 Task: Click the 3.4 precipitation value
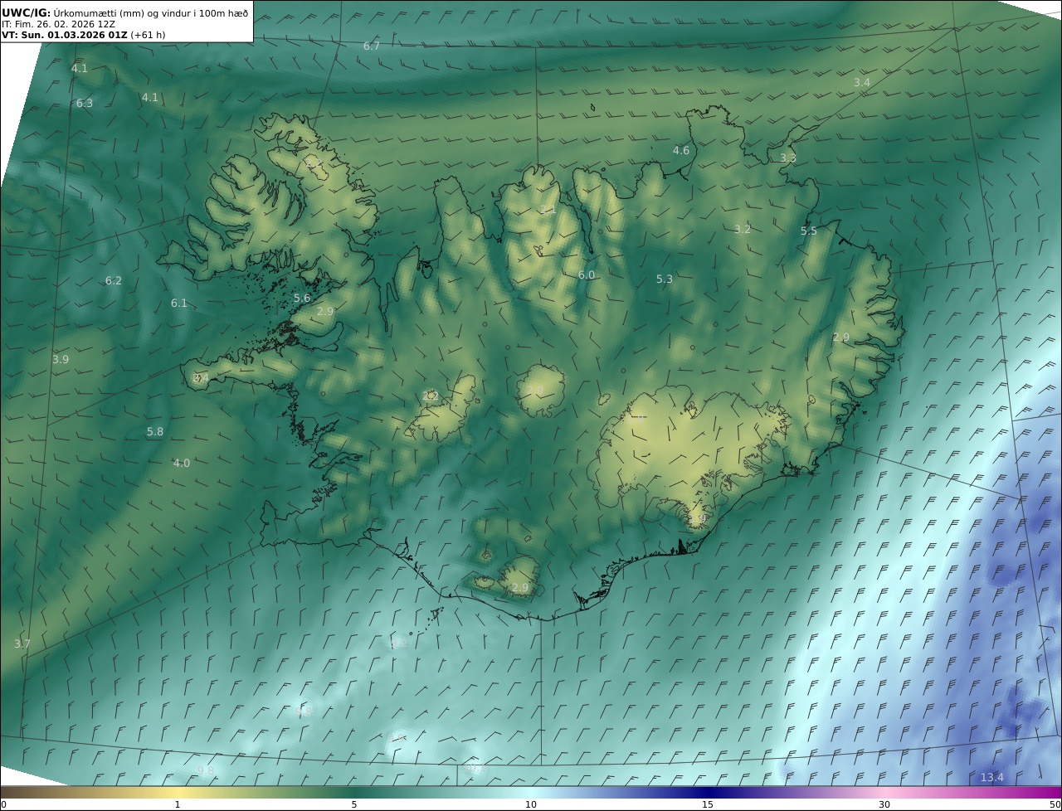tap(862, 83)
